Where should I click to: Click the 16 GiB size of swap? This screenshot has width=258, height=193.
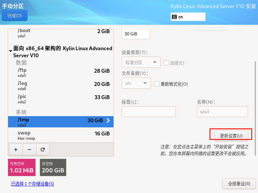(102, 133)
